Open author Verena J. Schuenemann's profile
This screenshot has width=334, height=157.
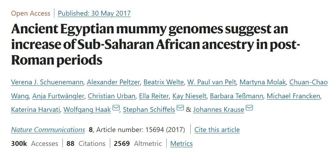click(46, 82)
